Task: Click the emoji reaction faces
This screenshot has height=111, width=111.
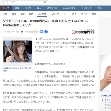Action: [x=33, y=32]
